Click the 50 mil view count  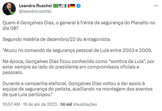tap(66, 104)
